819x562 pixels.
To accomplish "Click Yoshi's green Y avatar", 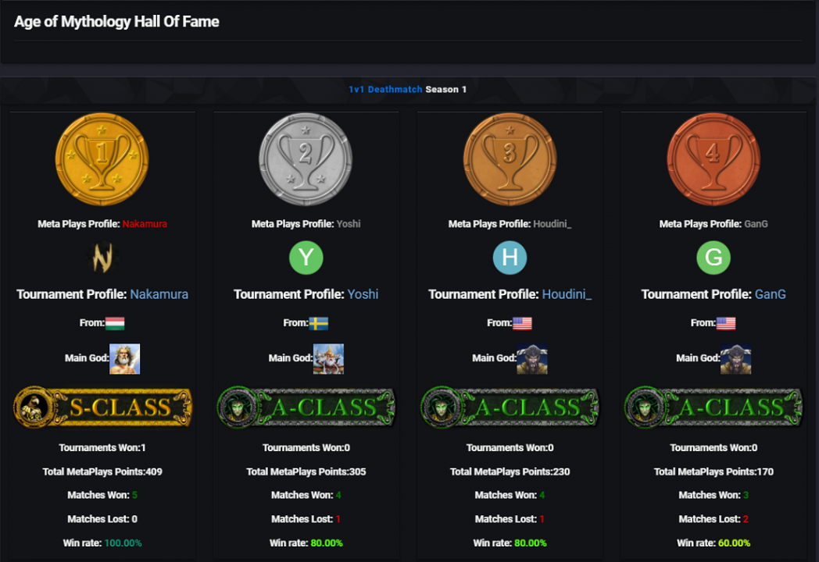I will click(x=306, y=258).
